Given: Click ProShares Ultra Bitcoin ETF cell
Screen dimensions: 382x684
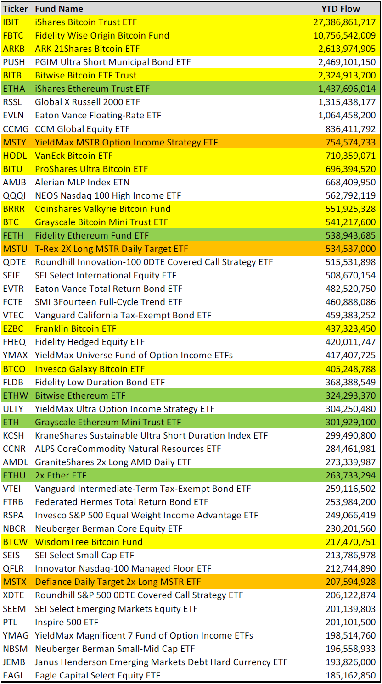Looking at the screenshot, I should (91, 169).
